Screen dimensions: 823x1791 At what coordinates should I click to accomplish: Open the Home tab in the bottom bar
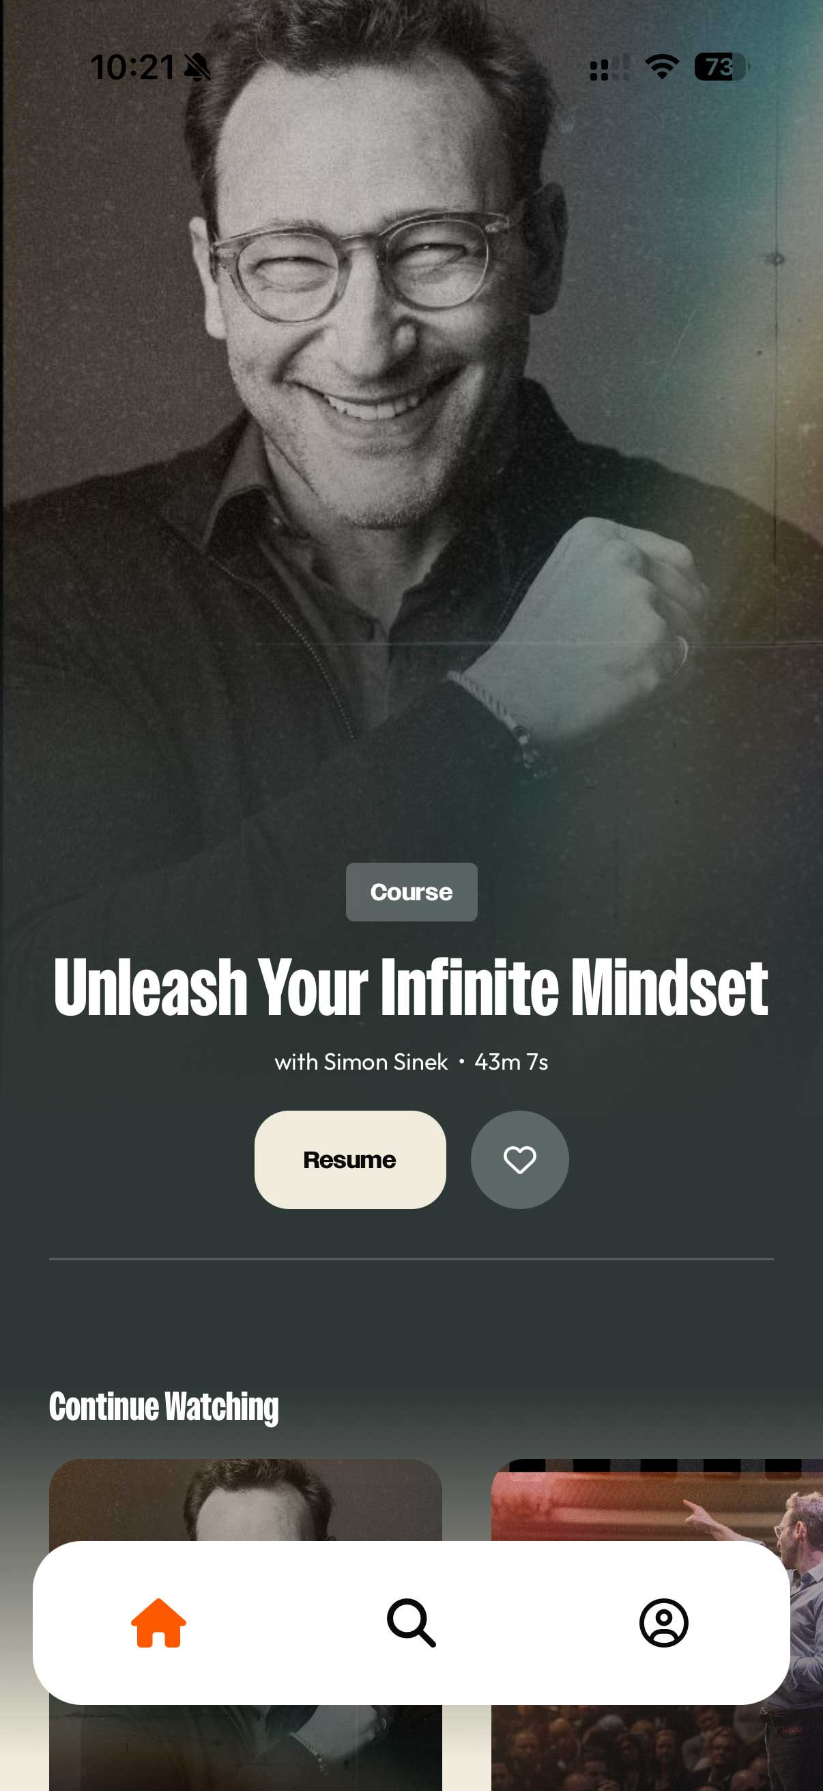coord(158,1622)
